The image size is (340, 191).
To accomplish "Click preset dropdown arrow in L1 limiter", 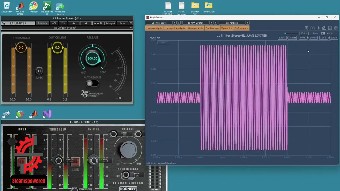I will (130, 28).
